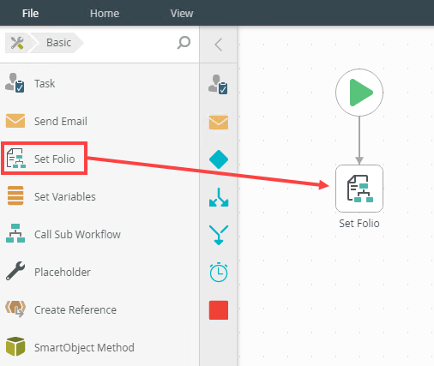Select the Set Folio step on canvas
The image size is (434, 366).
coord(359,189)
